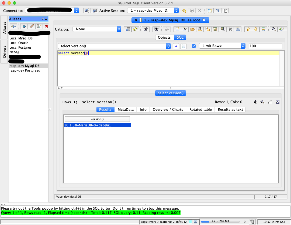Expand the SQL history combo box
This screenshot has width=291, height=225.
(168, 46)
